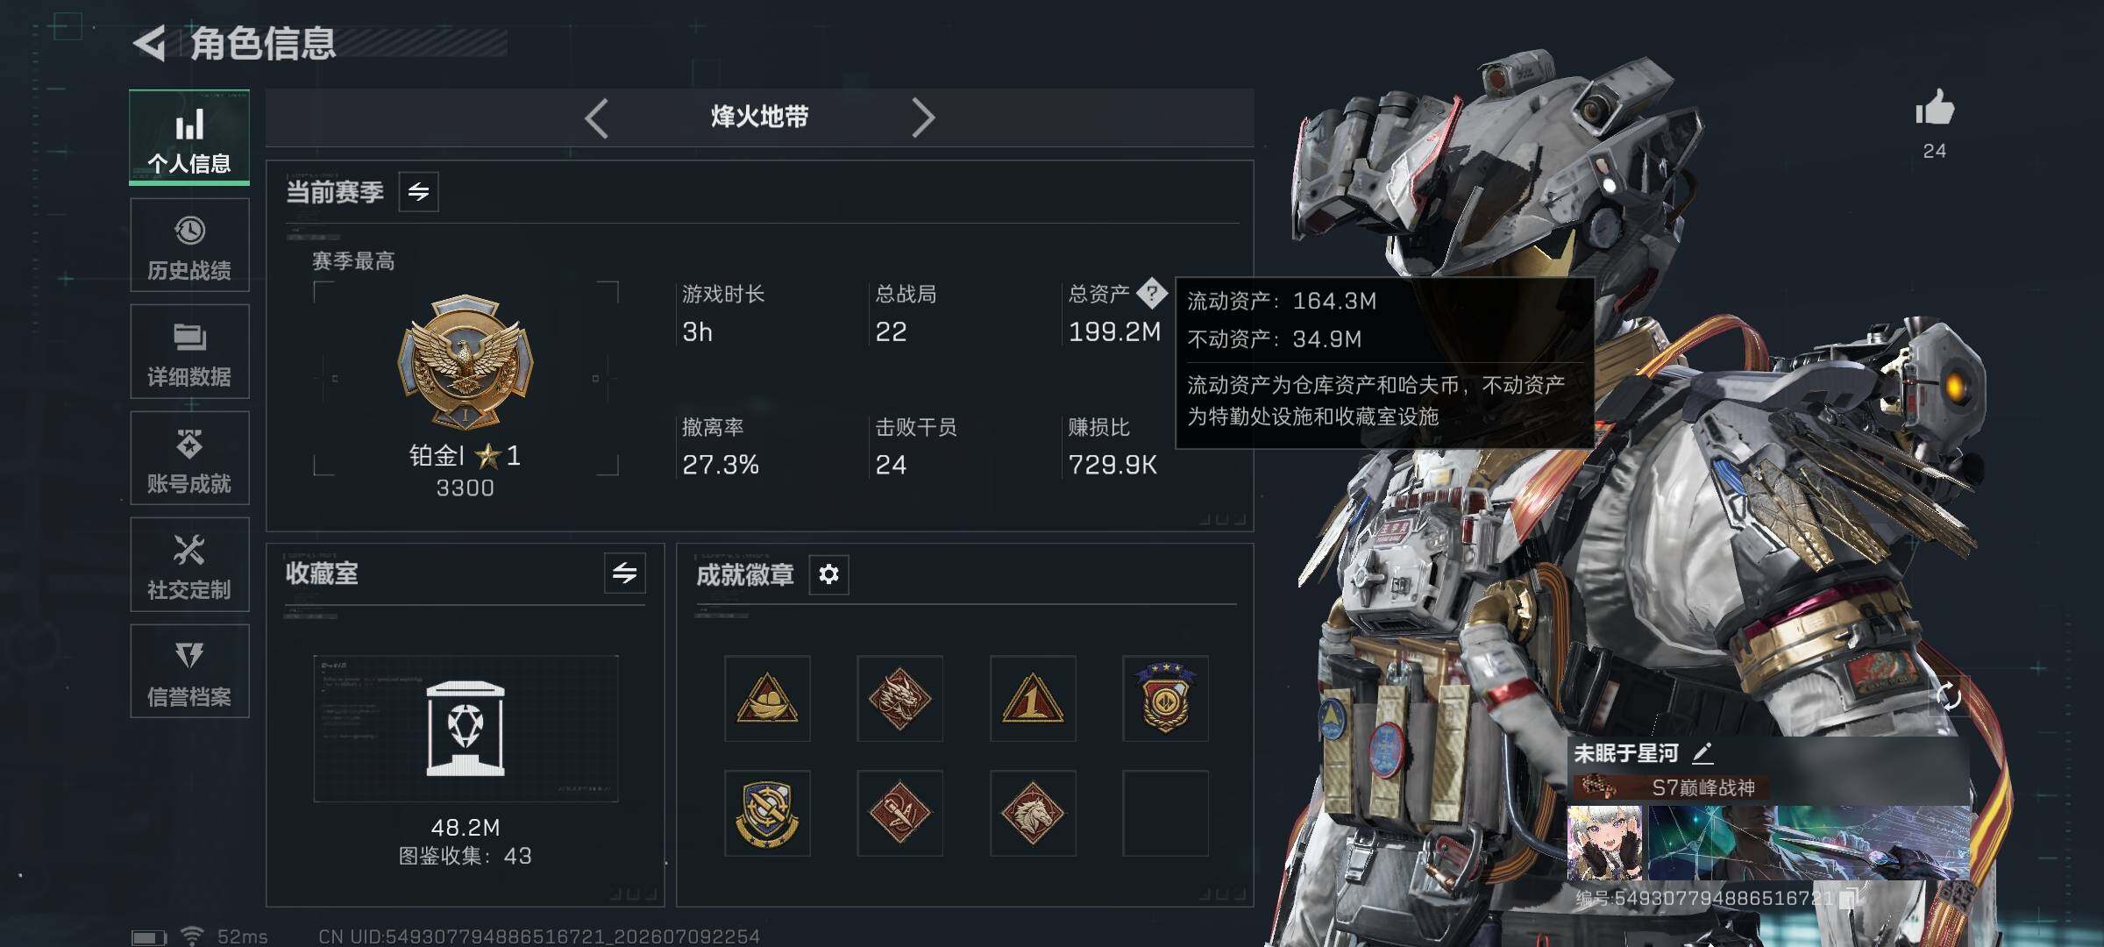
Task: Go to the 账号成就 section
Action: (x=189, y=458)
